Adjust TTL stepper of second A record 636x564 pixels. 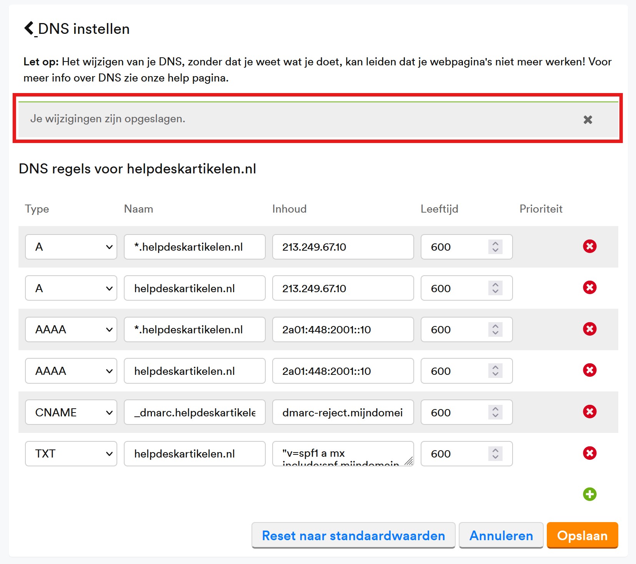[495, 288]
